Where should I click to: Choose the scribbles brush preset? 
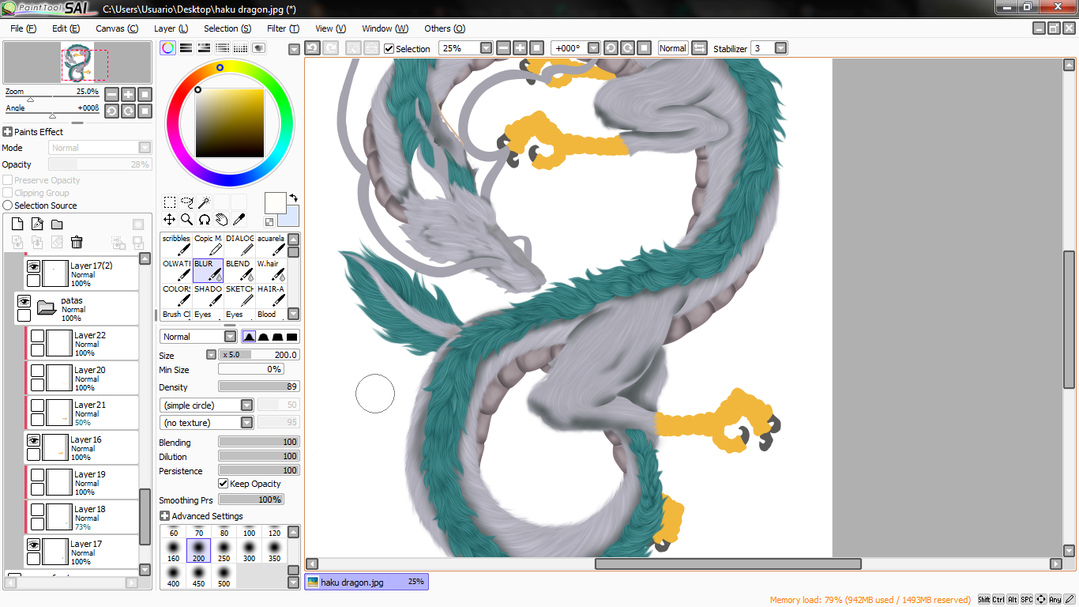pyautogui.click(x=176, y=245)
